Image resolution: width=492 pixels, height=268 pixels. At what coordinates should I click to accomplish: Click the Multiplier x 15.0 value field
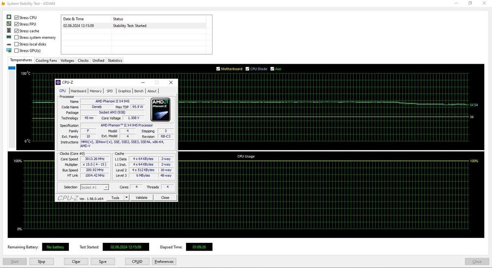[x=95, y=165]
